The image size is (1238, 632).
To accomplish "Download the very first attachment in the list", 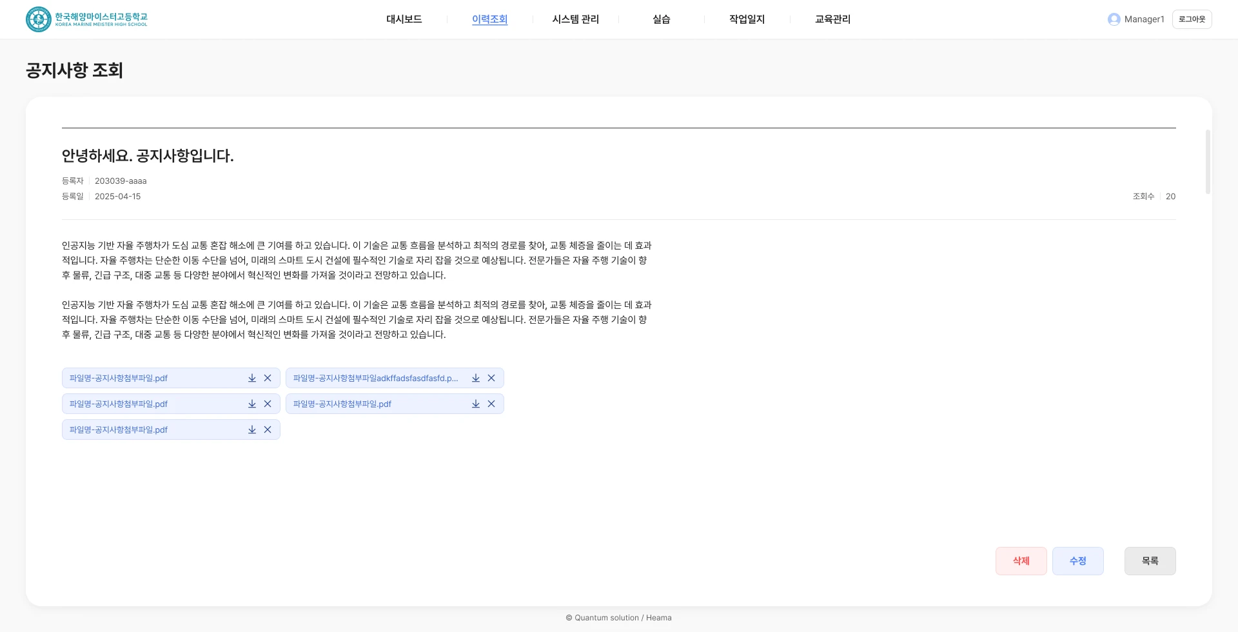I will [x=252, y=378].
